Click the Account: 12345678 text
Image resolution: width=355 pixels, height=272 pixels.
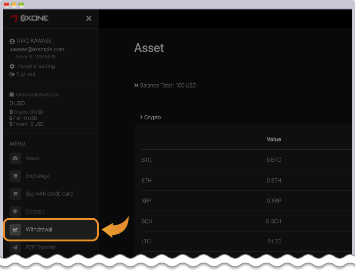click(36, 56)
